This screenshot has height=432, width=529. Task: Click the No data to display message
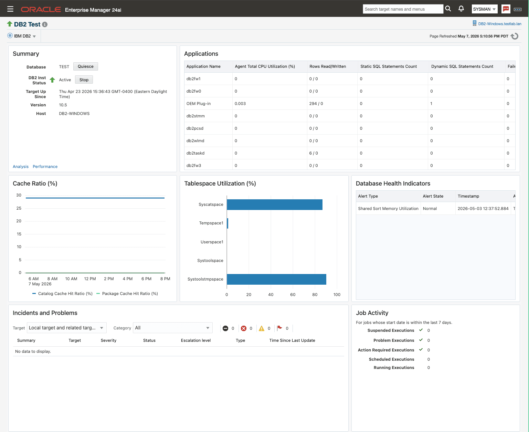[x=33, y=351]
